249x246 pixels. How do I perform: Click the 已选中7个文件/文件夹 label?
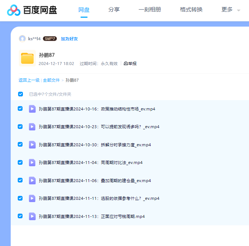(x=50, y=94)
